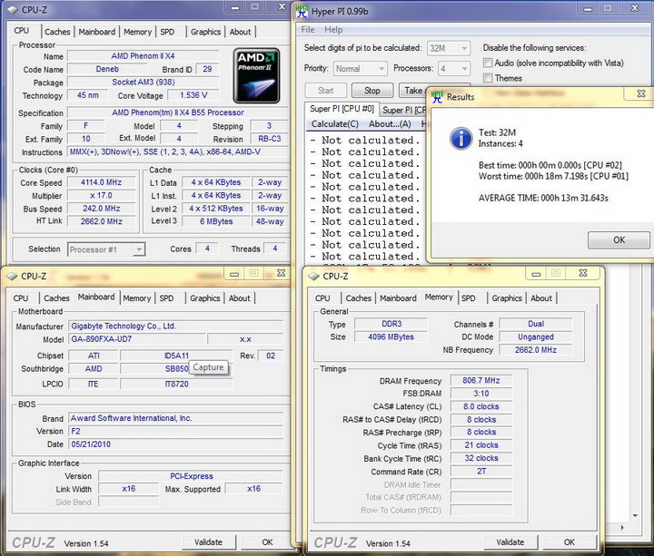This screenshot has width=654, height=556.
Task: Click the Stop button in Hyper PI
Action: tap(372, 91)
